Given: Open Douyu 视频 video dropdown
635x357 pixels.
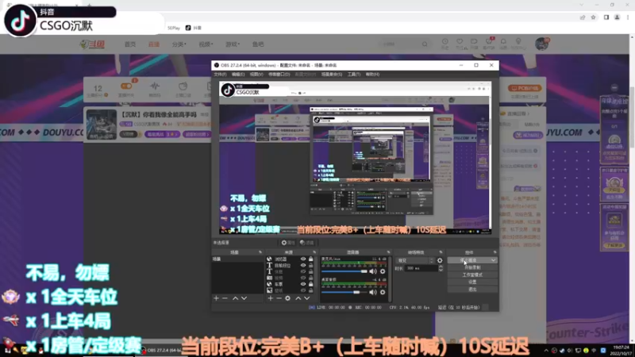Looking at the screenshot, I should pos(206,44).
